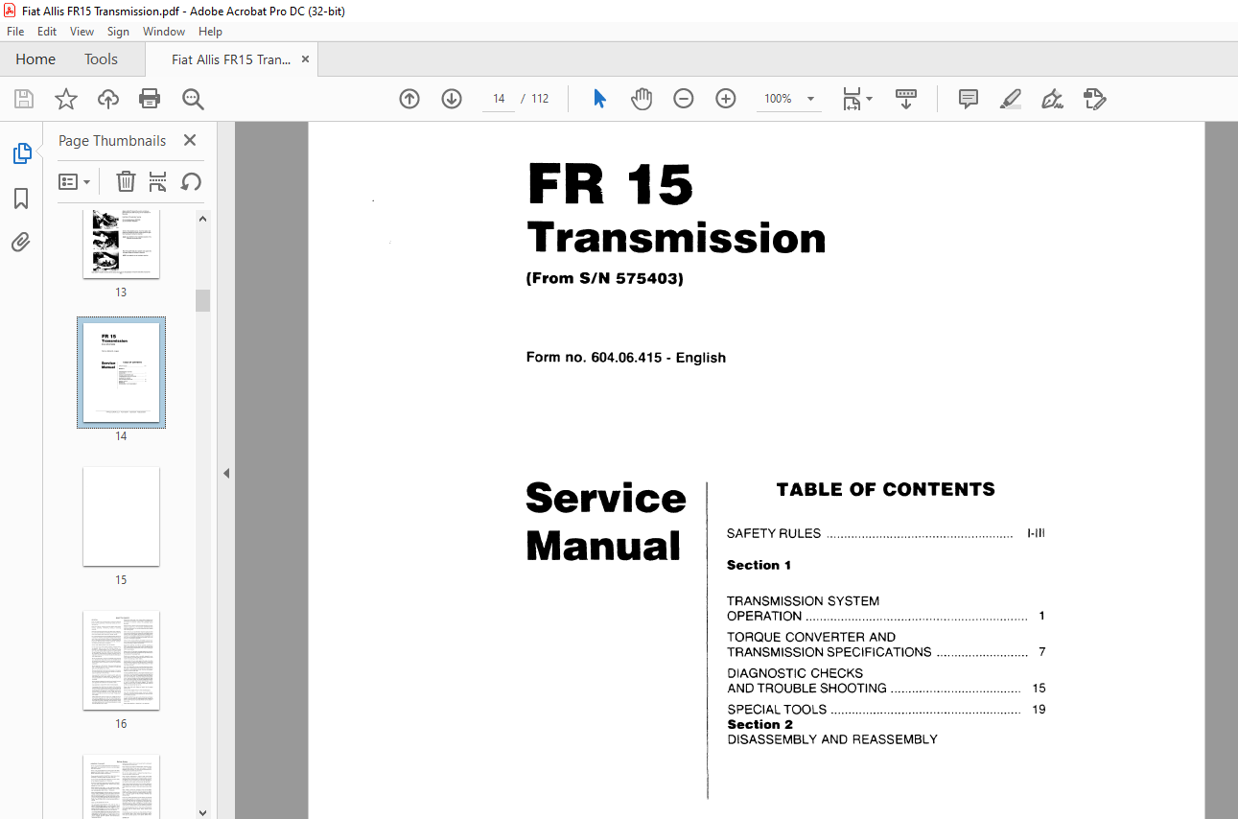Image resolution: width=1238 pixels, height=819 pixels.
Task: Click the Page Thumbnails panel title
Action: point(112,141)
